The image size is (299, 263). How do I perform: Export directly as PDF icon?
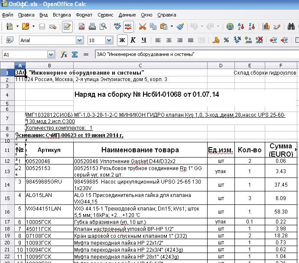pyautogui.click(x=81, y=26)
